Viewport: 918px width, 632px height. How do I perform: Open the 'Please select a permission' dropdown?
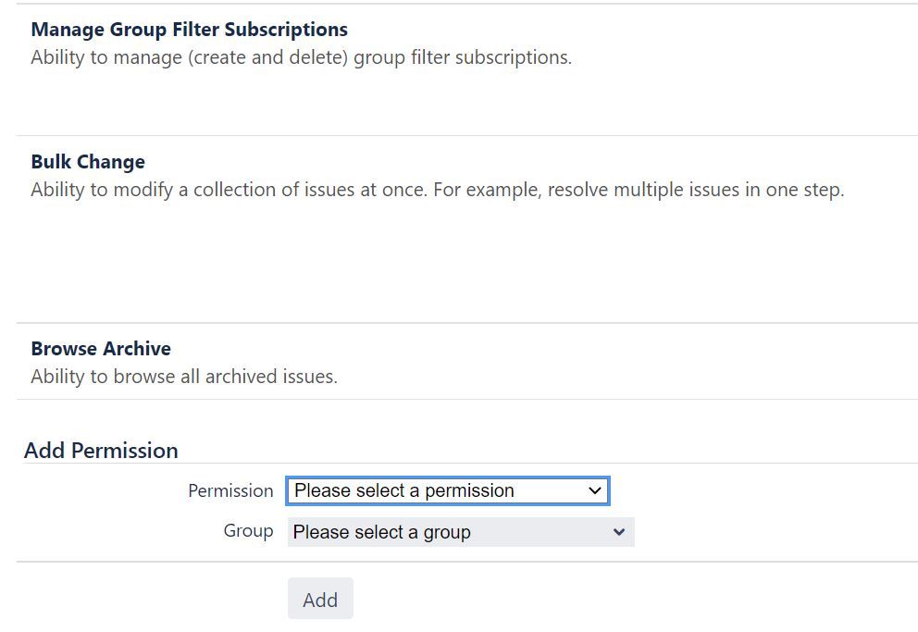tap(448, 490)
